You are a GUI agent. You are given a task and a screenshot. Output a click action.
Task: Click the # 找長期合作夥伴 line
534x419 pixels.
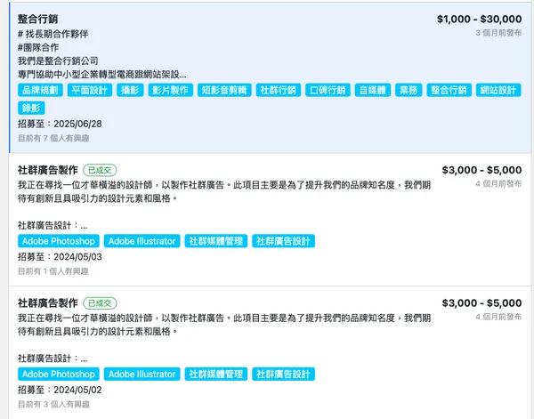click(53, 34)
